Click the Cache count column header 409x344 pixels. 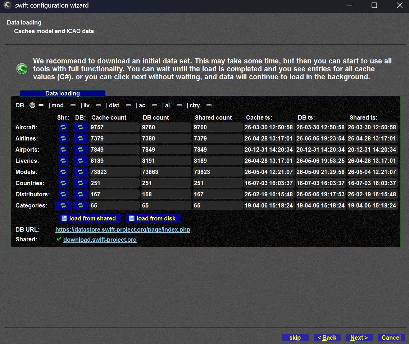click(109, 117)
